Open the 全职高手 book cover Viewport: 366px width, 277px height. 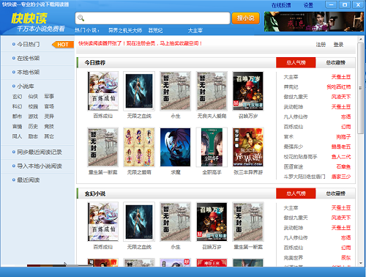(x=212, y=147)
